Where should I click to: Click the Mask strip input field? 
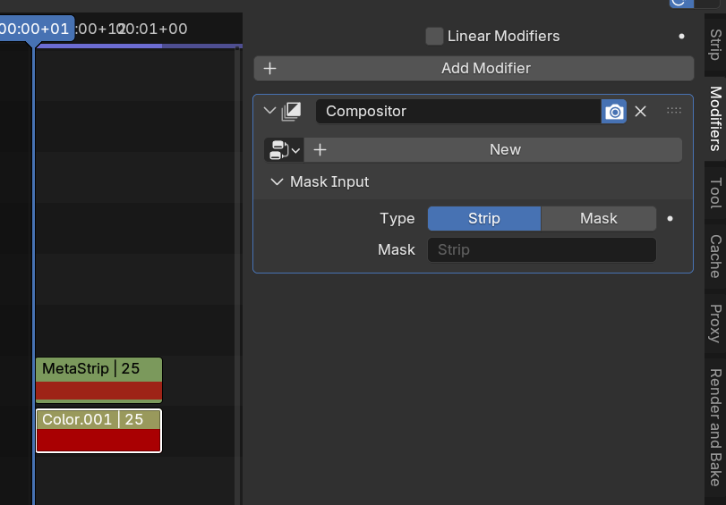click(542, 249)
